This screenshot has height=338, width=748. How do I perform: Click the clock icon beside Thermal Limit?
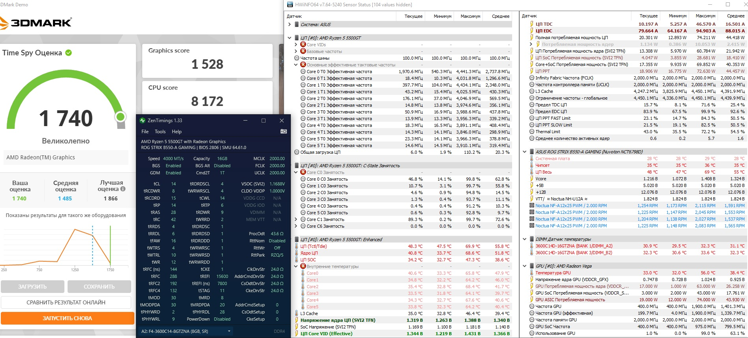(532, 132)
